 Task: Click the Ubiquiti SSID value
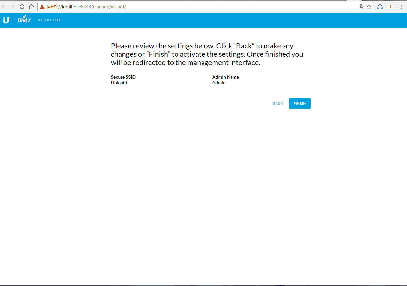pyautogui.click(x=119, y=83)
